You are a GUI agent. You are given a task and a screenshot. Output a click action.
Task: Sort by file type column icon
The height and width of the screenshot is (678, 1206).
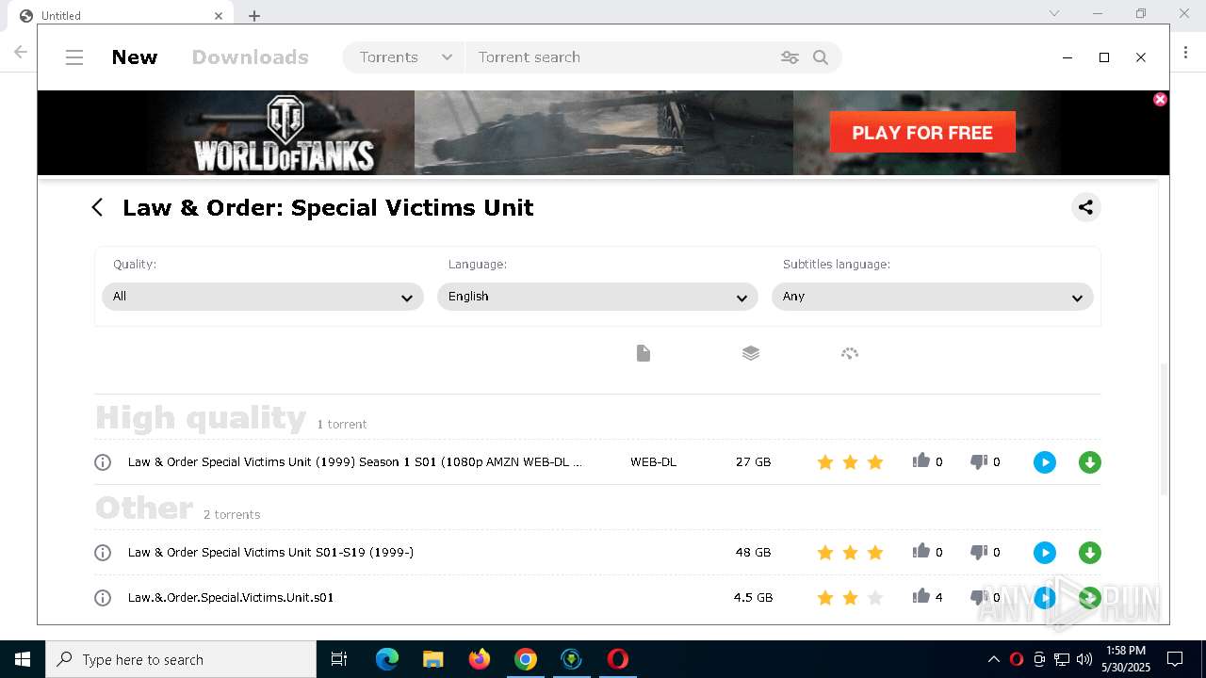pos(644,353)
